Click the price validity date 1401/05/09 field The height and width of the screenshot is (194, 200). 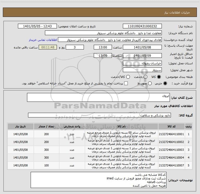(142, 55)
